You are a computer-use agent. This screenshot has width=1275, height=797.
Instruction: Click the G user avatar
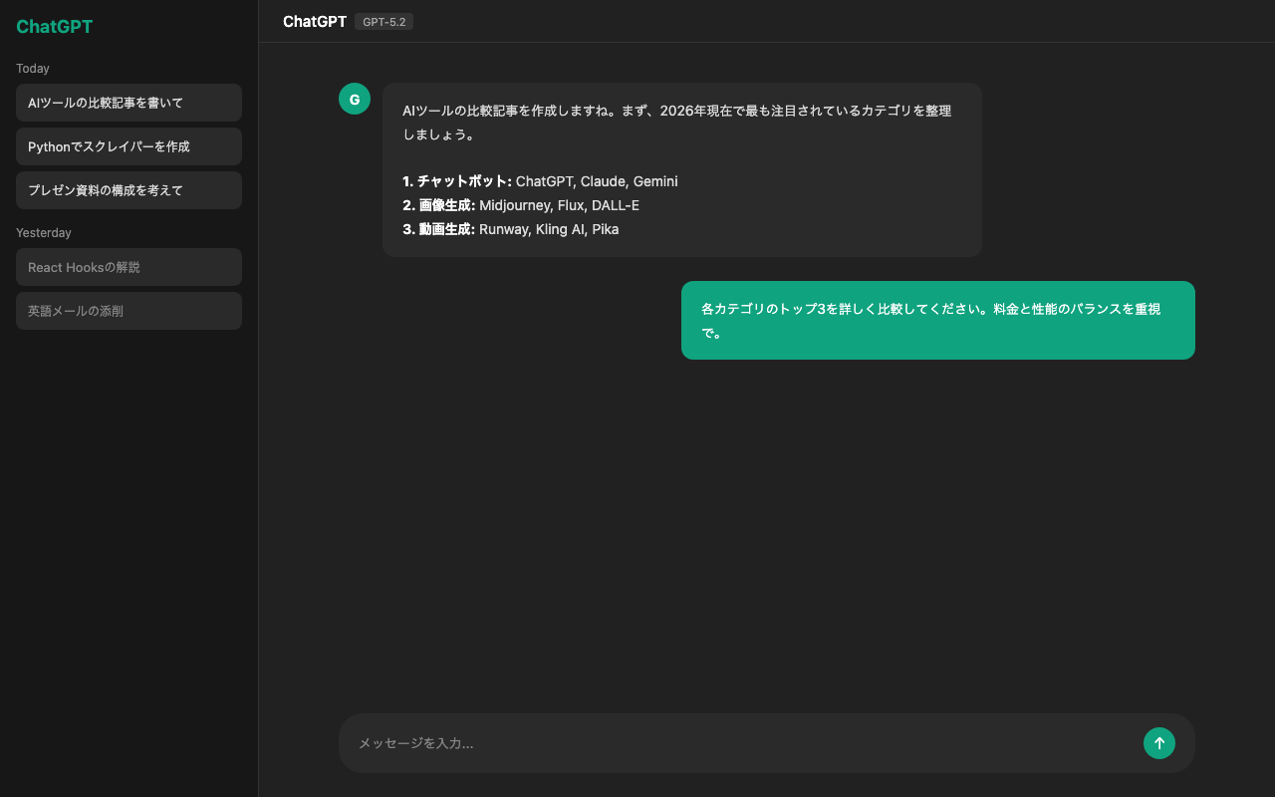pyautogui.click(x=354, y=99)
